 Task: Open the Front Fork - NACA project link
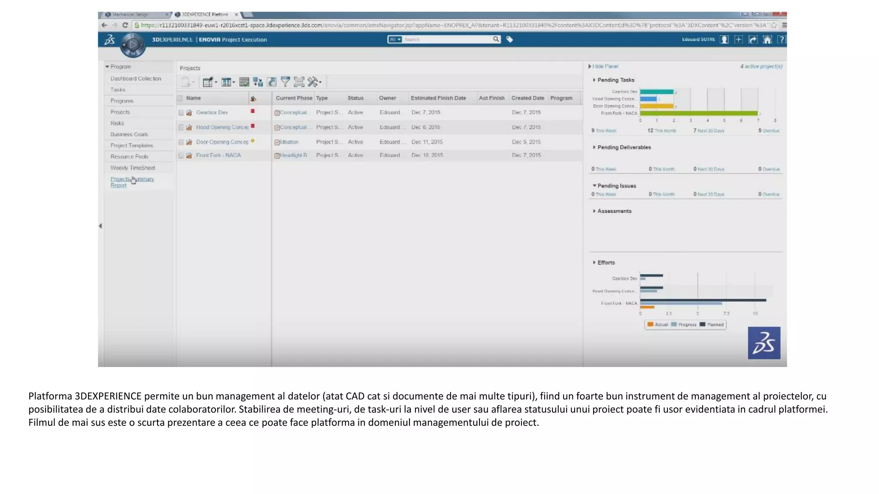(218, 155)
